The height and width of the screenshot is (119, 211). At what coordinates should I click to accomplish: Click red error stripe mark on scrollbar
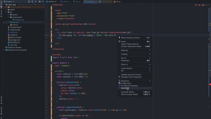pyautogui.click(x=210, y=85)
